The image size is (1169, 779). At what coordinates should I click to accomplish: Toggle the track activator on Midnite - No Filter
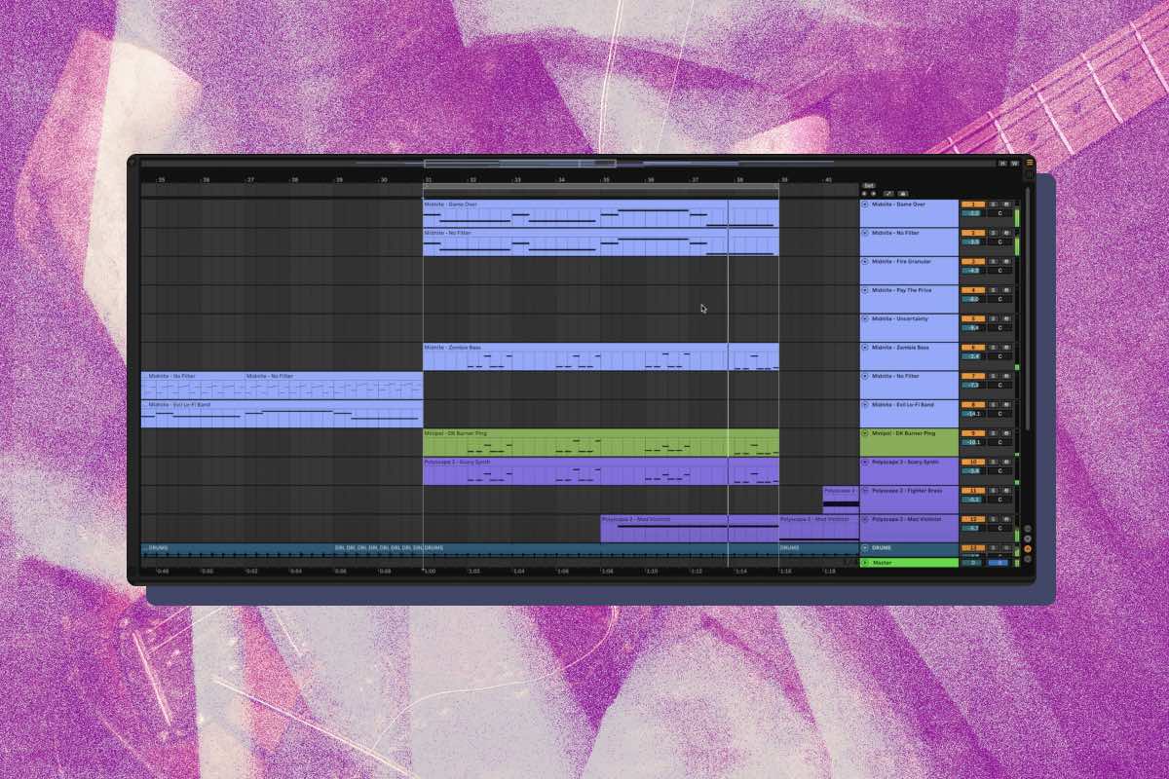click(x=974, y=234)
